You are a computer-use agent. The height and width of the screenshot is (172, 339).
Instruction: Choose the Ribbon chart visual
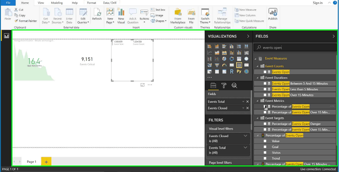pyautogui.click(x=246, y=53)
